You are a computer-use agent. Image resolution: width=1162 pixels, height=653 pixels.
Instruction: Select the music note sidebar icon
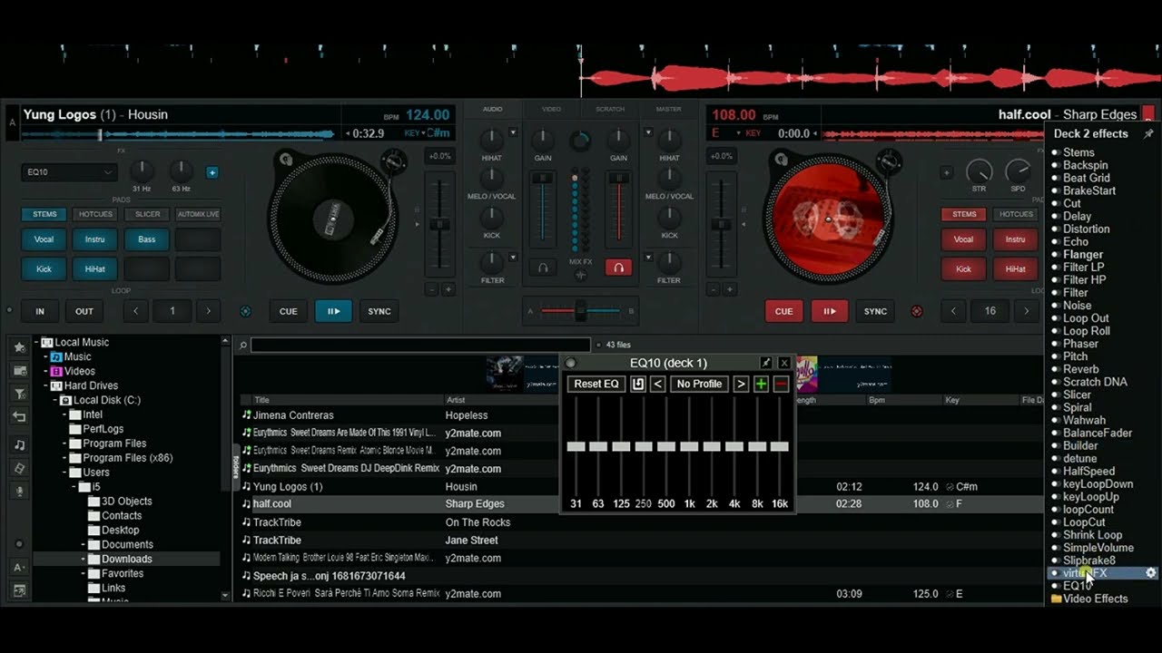[19, 445]
